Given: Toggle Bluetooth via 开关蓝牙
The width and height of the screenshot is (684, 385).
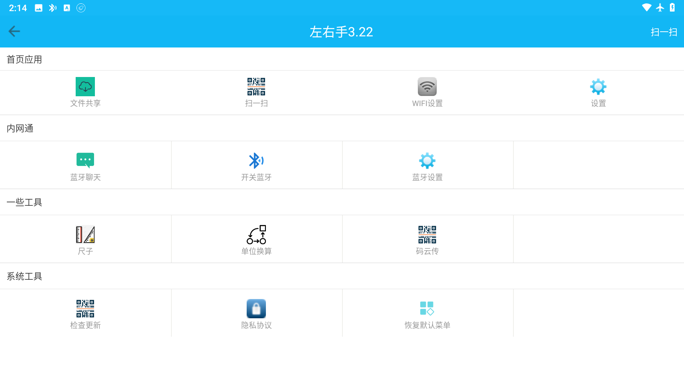Looking at the screenshot, I should (x=256, y=166).
